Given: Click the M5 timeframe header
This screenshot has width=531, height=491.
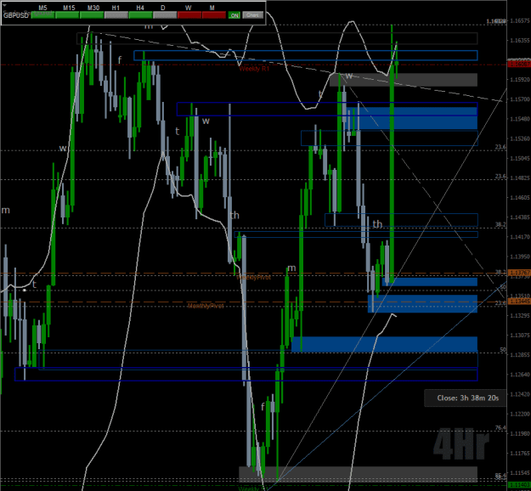Looking at the screenshot, I should [x=42, y=8].
